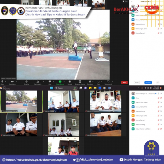The height and width of the screenshot is (164, 164).
Task: Expand the arrow next to Stop Video
Action: click(x=16, y=82)
